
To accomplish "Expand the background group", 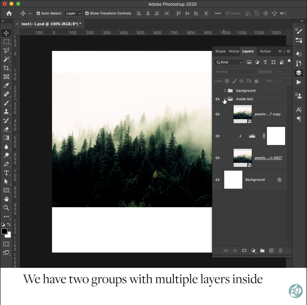I will click(225, 90).
